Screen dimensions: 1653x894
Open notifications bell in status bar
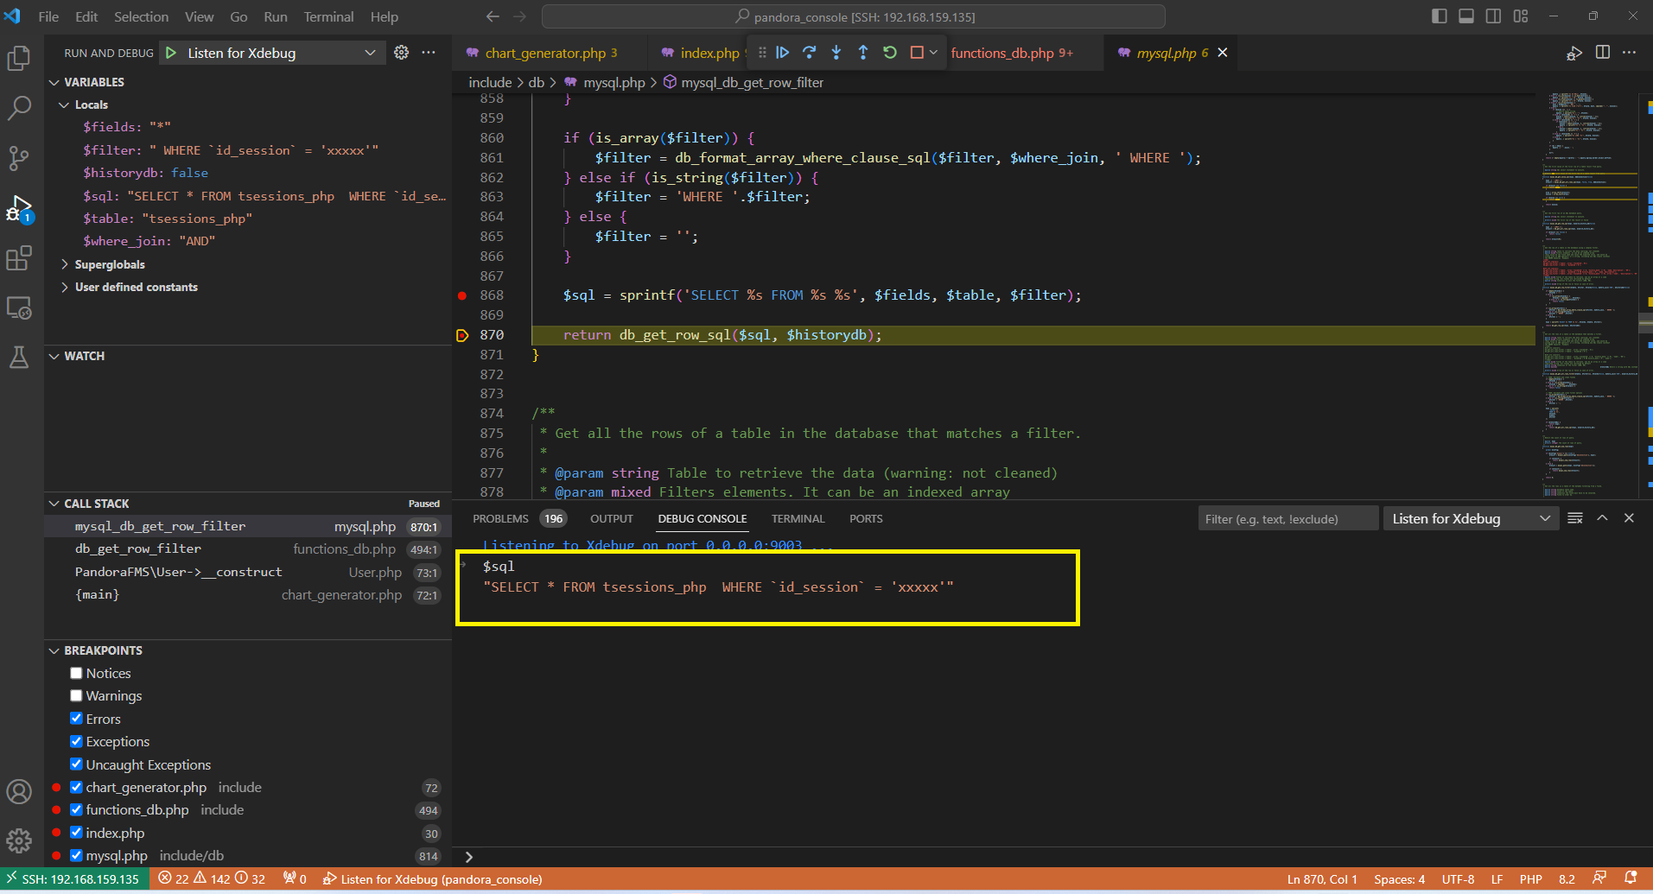point(1631,878)
